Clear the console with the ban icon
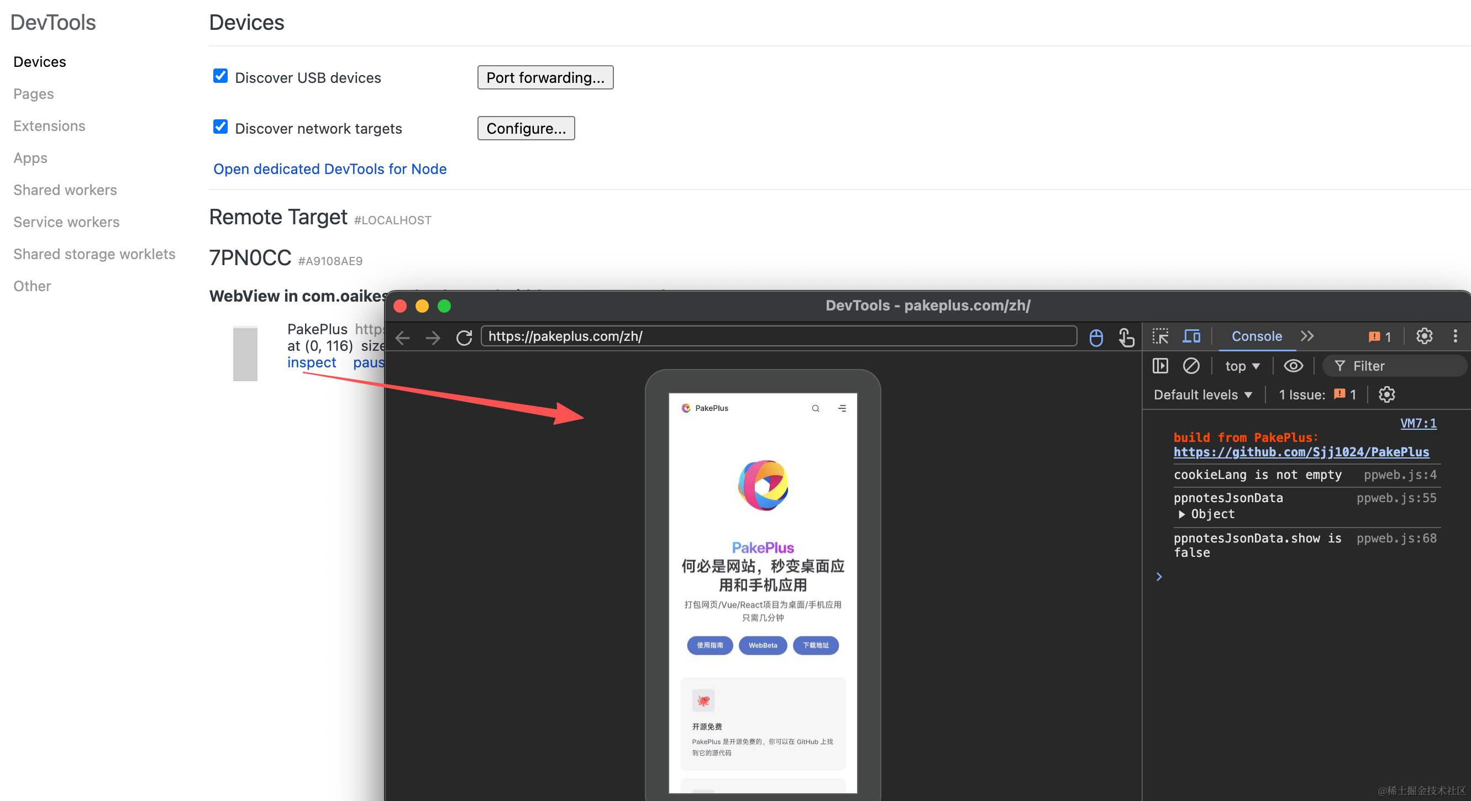This screenshot has width=1471, height=801. coord(1191,366)
